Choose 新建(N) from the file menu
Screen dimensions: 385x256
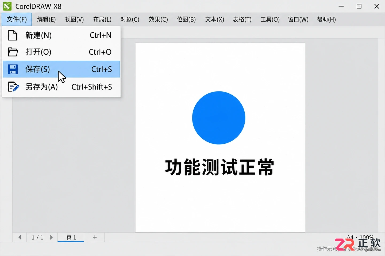tap(61, 35)
